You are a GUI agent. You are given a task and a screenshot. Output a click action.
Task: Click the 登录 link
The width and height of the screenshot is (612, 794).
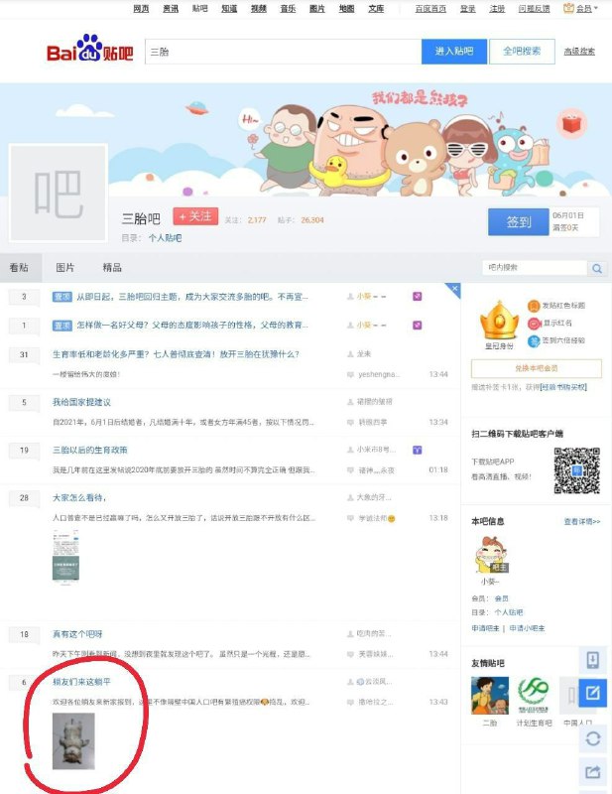[x=468, y=8]
